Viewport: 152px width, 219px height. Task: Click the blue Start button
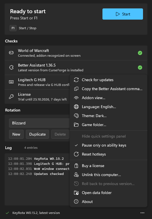123,14
